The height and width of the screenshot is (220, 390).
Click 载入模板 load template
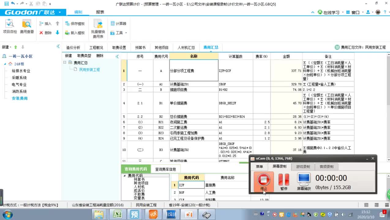(x=75, y=33)
